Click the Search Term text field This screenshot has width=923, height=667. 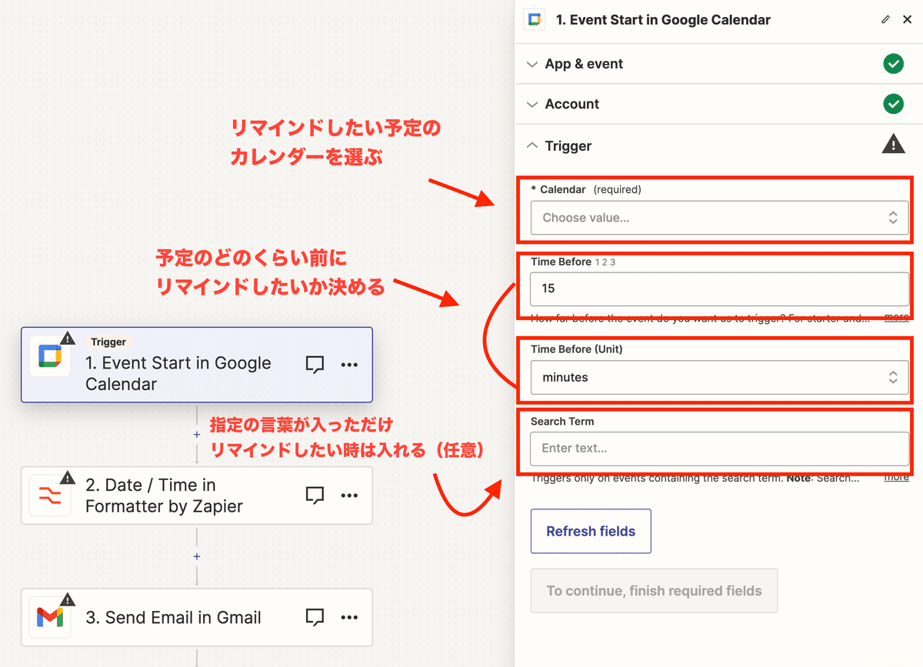click(719, 449)
